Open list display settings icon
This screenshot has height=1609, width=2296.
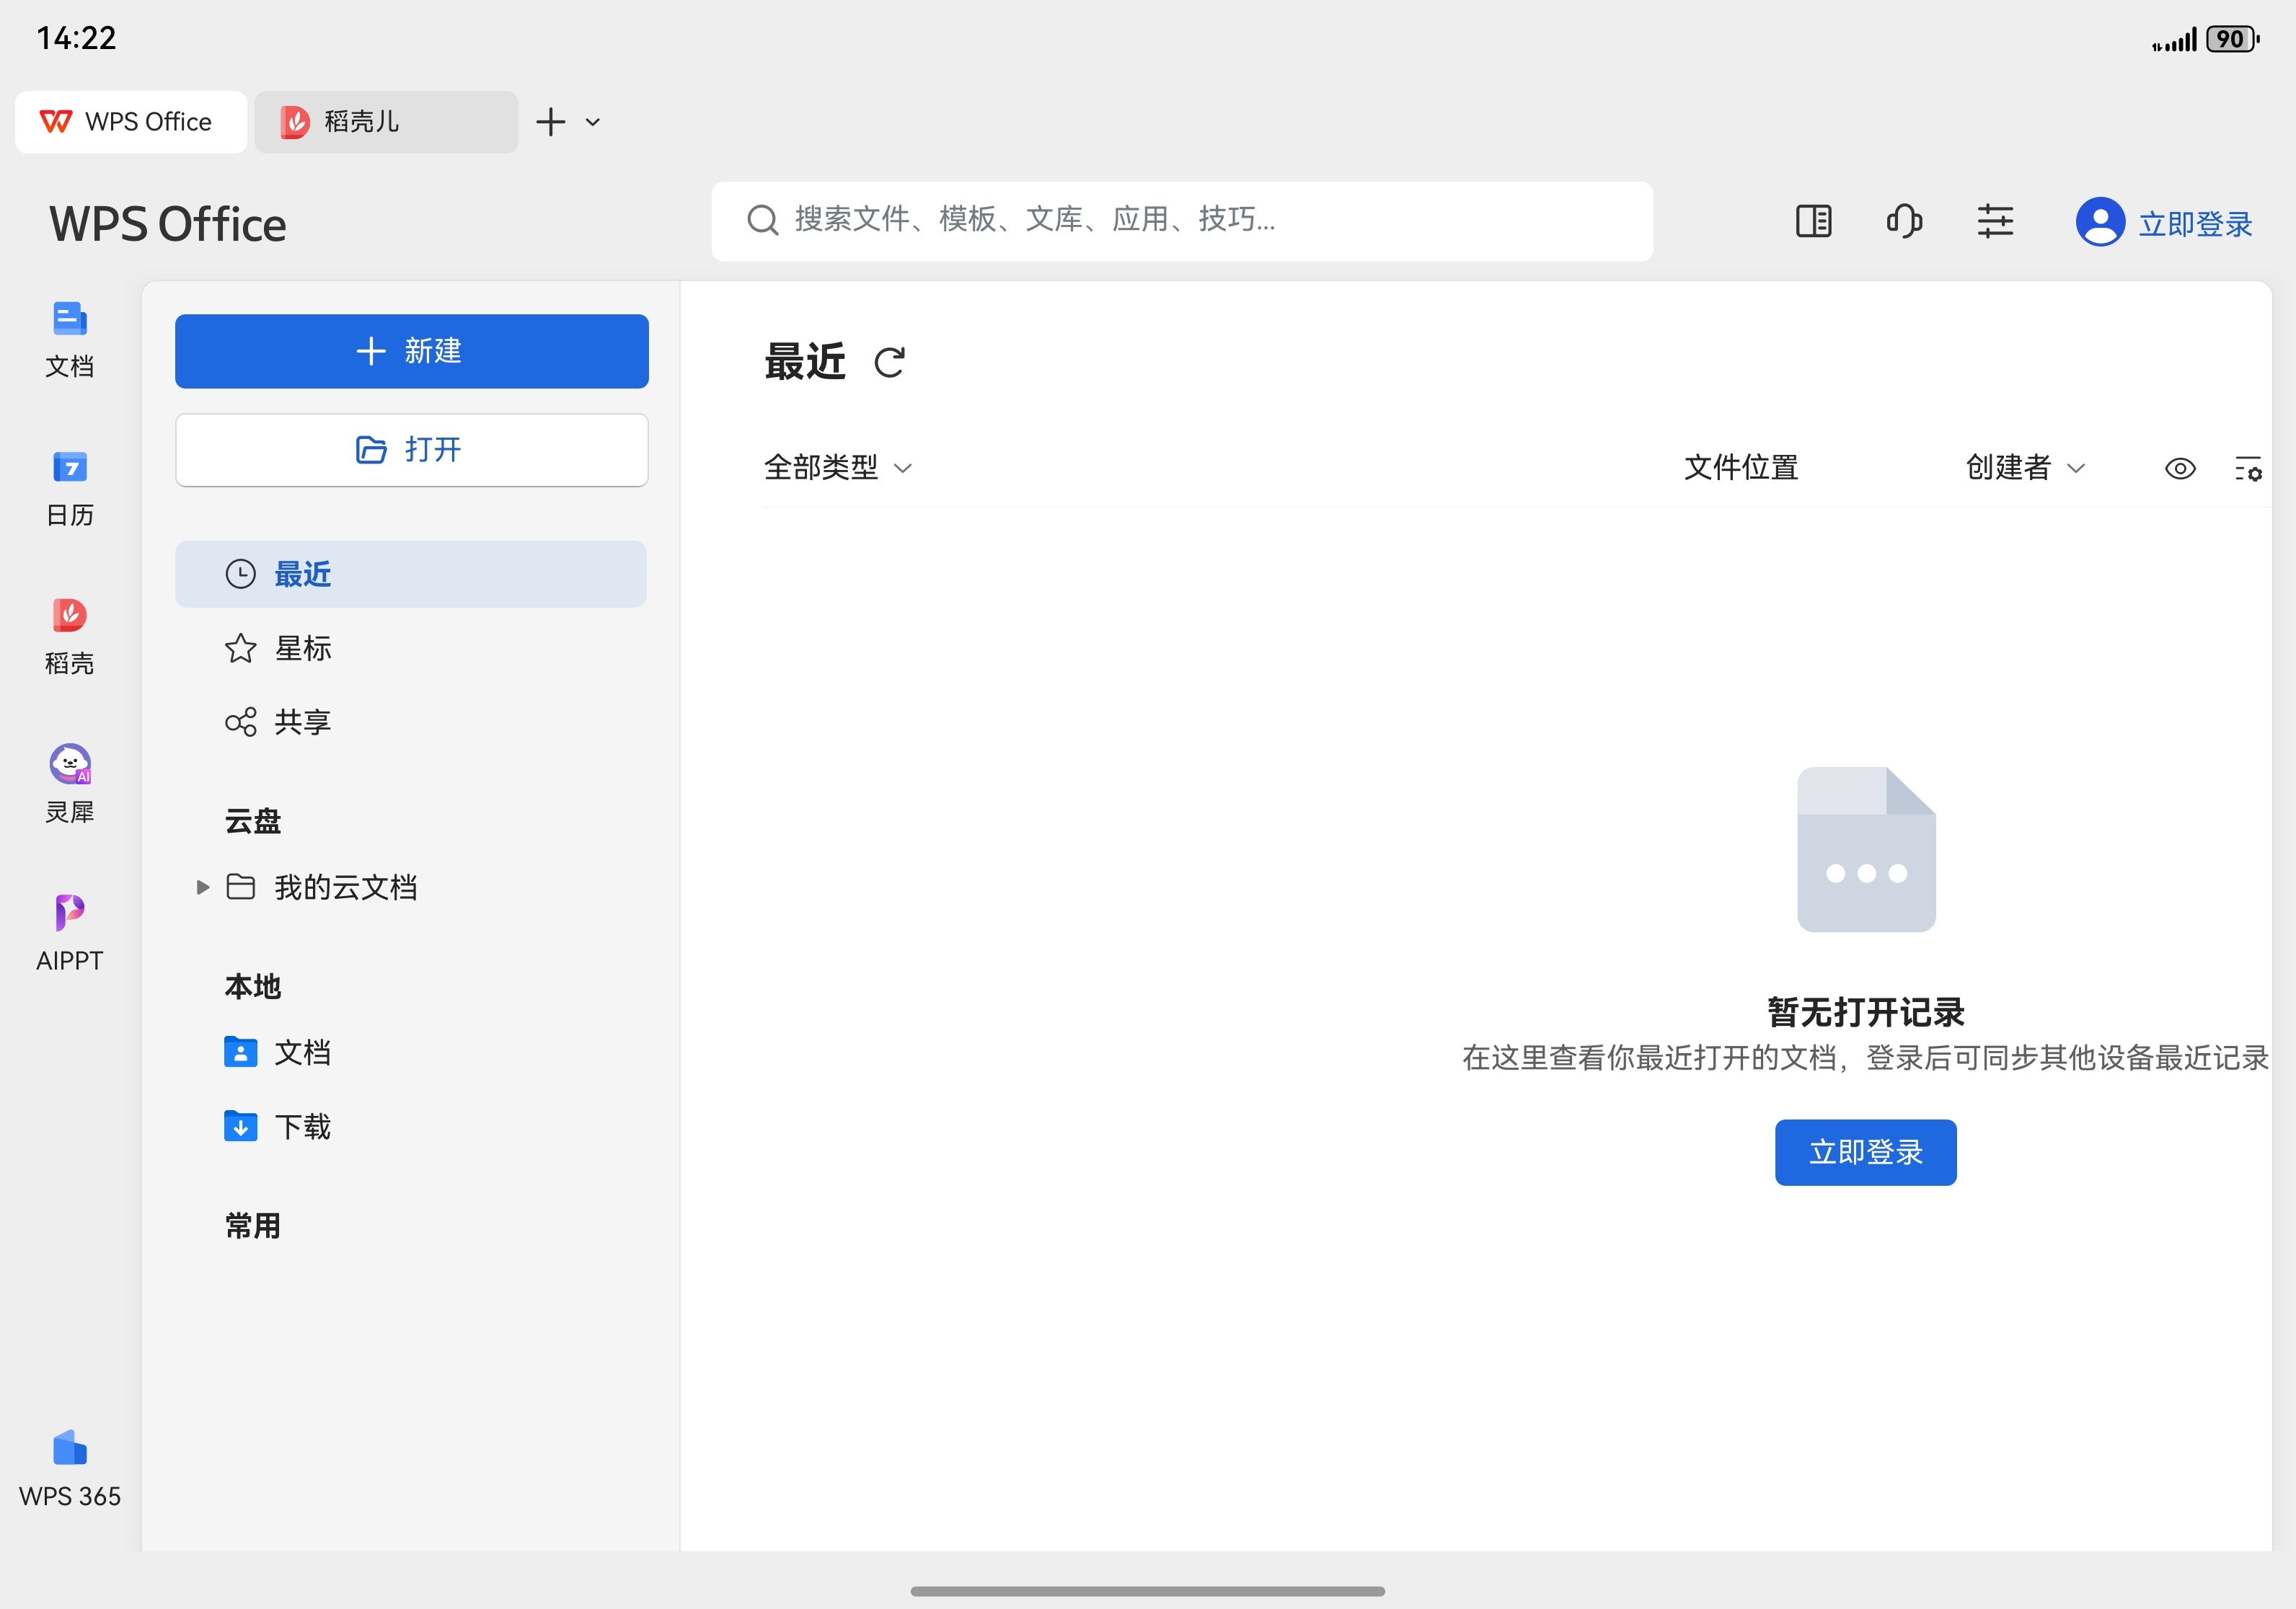pyautogui.click(x=2248, y=468)
